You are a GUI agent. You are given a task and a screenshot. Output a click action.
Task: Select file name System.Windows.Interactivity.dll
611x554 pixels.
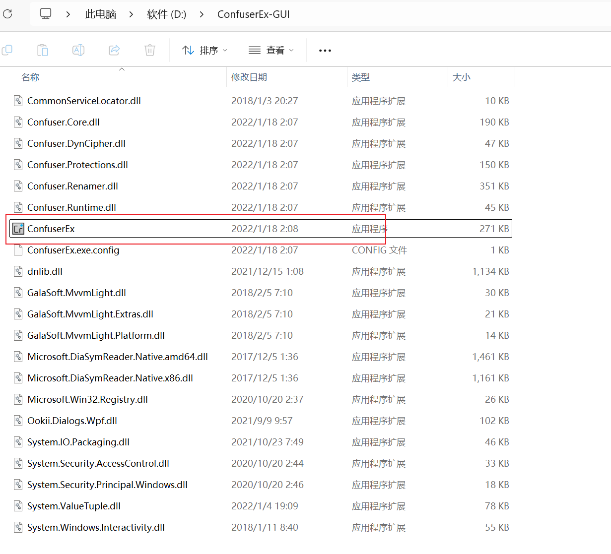point(96,527)
